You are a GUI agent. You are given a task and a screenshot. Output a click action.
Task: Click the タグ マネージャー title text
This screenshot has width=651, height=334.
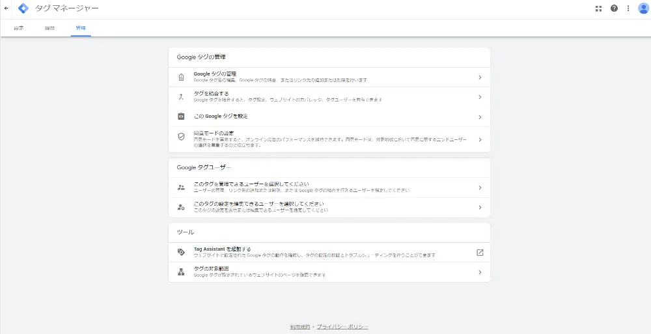(x=67, y=8)
